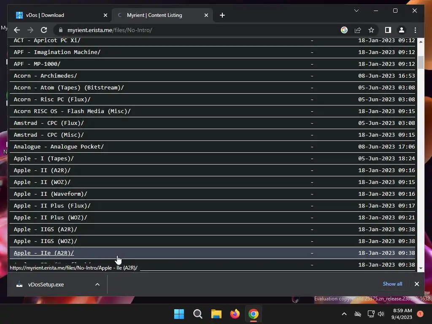Open APF - Imagination Machine folder
The image size is (432, 324).
(x=57, y=52)
